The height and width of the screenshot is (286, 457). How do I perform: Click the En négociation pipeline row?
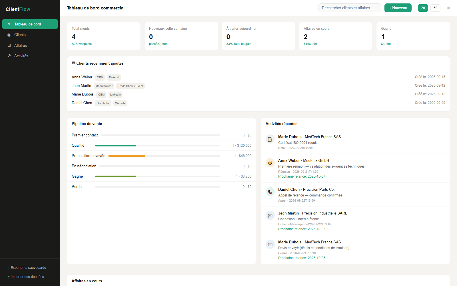click(161, 166)
